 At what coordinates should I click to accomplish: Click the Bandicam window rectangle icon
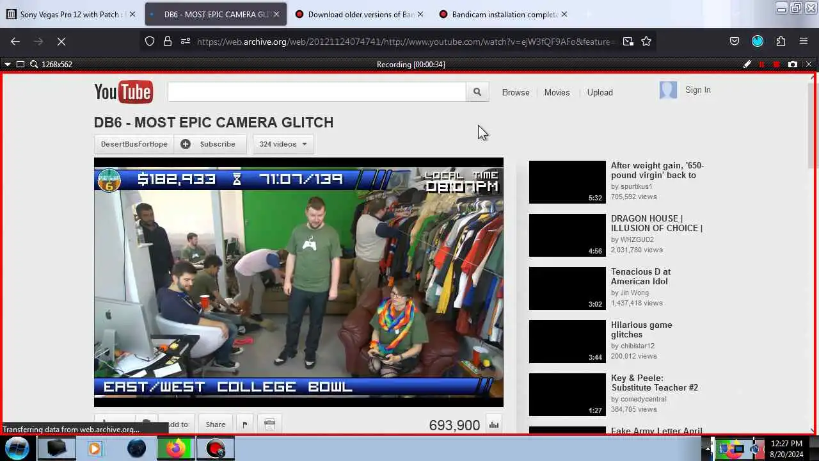pos(20,64)
